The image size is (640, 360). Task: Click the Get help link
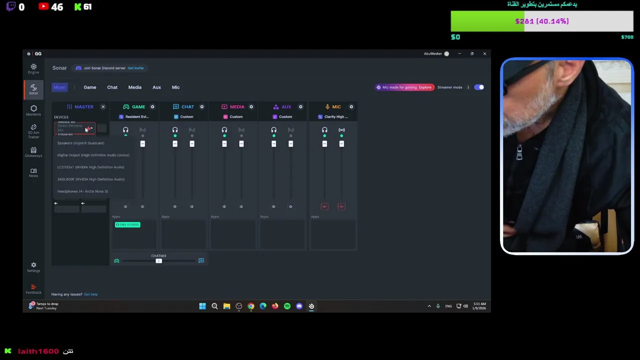[90, 294]
